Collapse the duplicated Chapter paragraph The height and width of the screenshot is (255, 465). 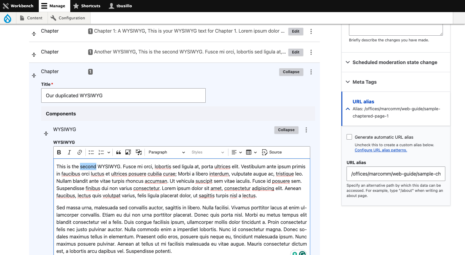[x=291, y=72]
